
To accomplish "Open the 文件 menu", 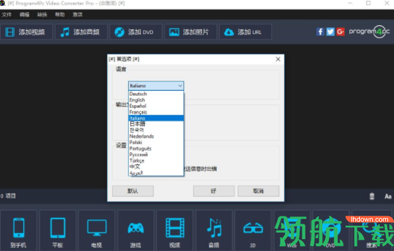I will (7, 15).
